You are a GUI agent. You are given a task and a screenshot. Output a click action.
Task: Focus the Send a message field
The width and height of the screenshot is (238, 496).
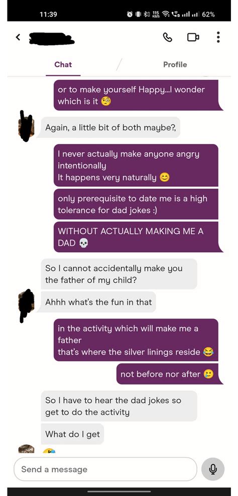105,469
